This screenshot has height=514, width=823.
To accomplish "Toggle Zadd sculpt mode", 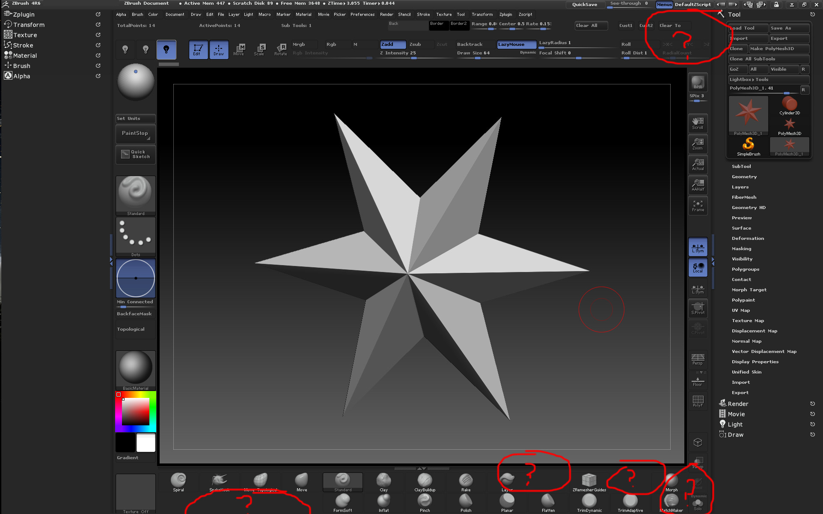I will (x=393, y=45).
